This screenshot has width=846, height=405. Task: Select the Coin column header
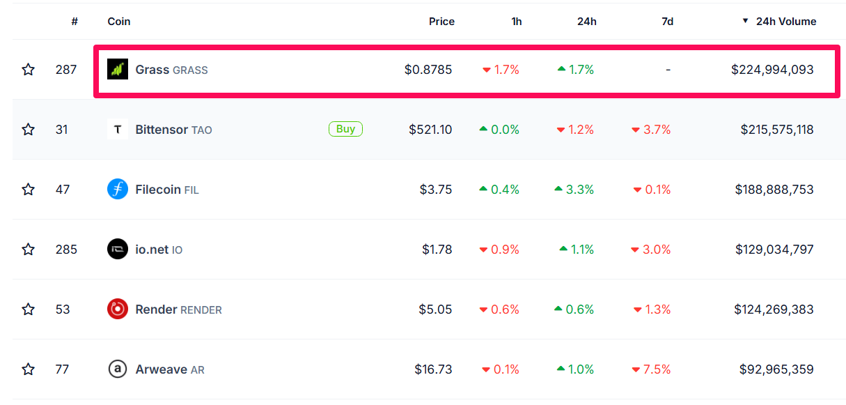point(118,21)
